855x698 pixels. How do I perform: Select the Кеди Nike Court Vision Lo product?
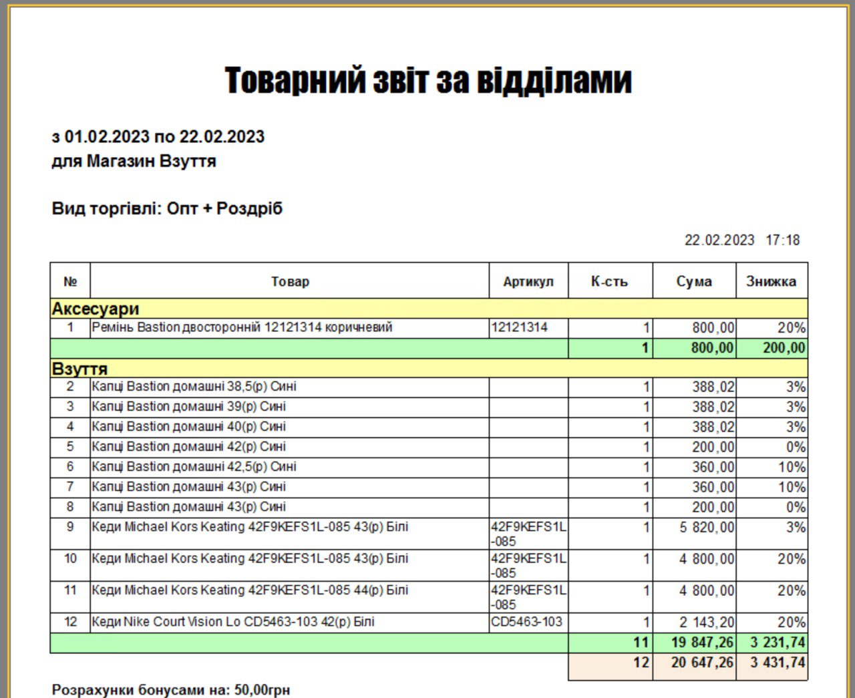click(233, 622)
